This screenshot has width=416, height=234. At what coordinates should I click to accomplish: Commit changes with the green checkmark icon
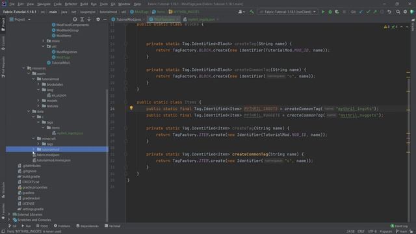pos(368,12)
